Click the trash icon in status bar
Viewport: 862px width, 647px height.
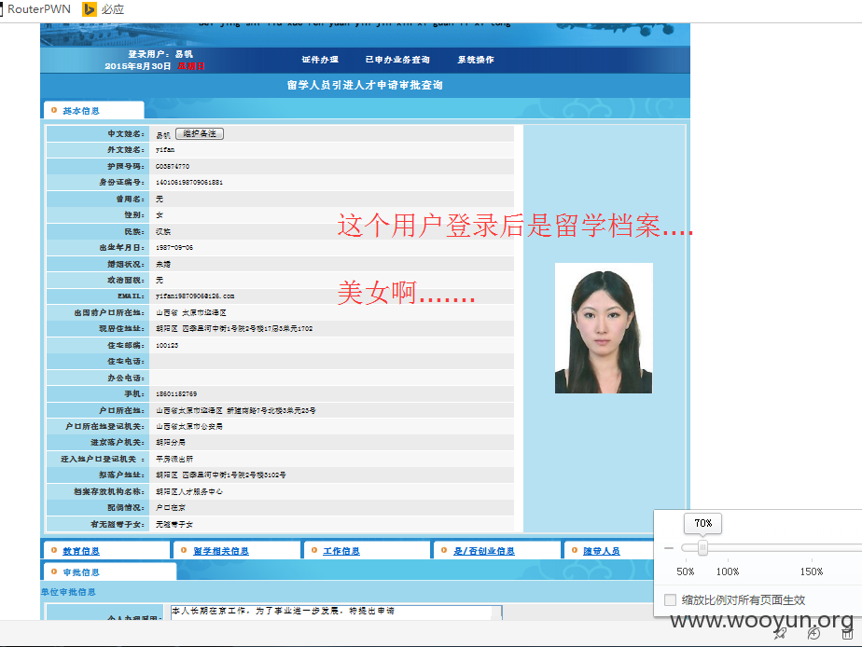point(847,634)
